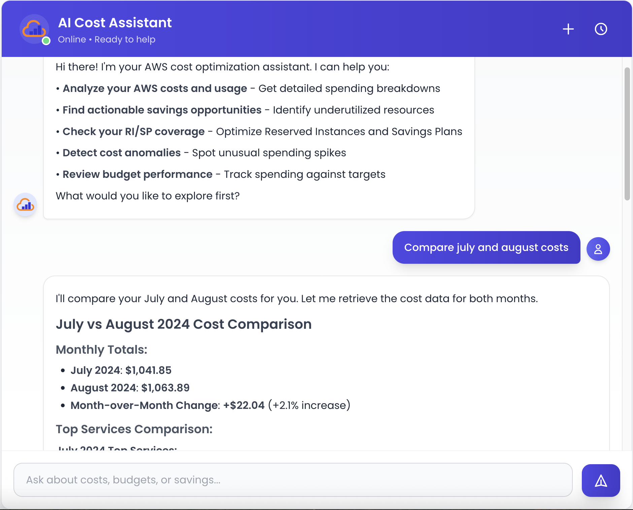Click the assistant avatar beside welcome message
The image size is (633, 510).
pos(25,205)
